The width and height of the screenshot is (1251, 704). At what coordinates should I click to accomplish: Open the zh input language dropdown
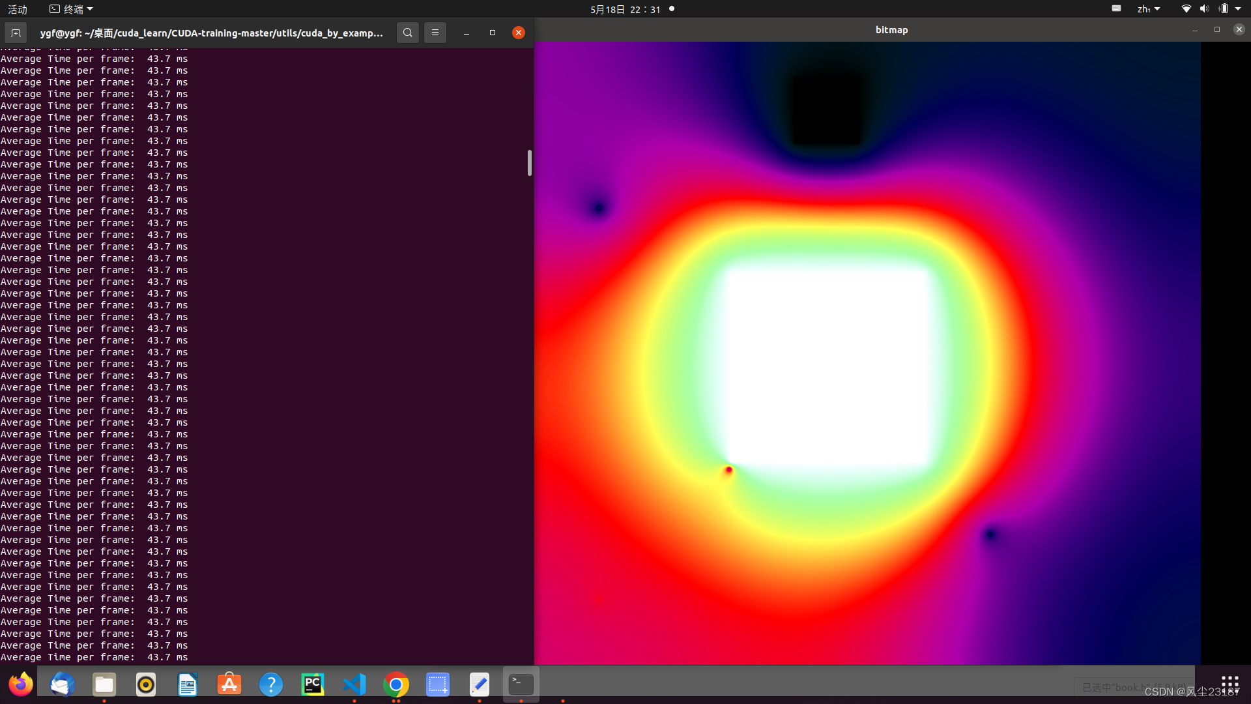(1148, 9)
